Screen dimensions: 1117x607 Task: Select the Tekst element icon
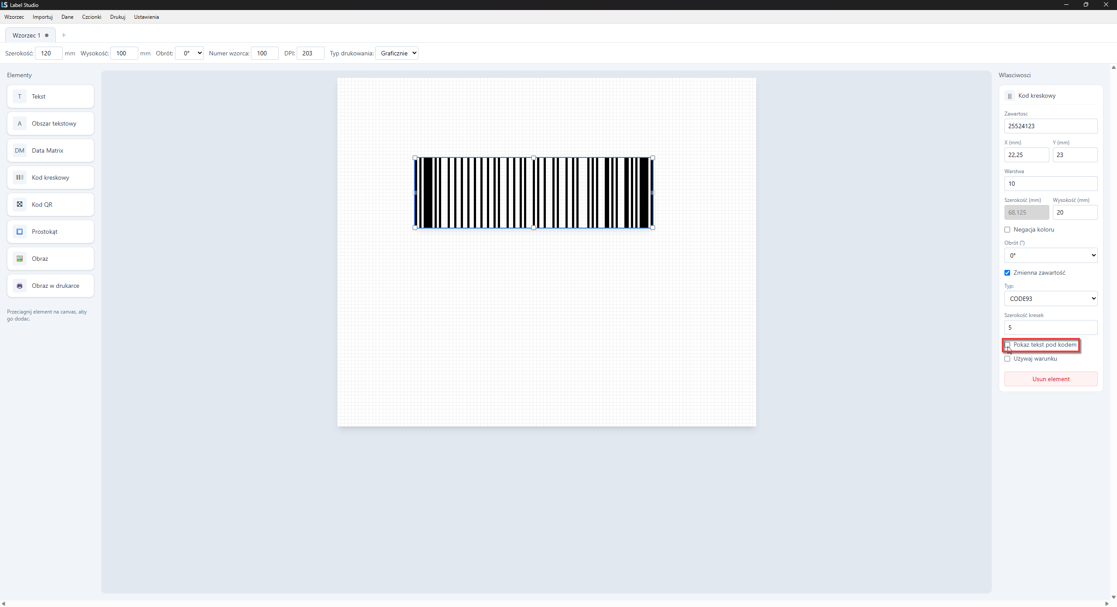20,96
